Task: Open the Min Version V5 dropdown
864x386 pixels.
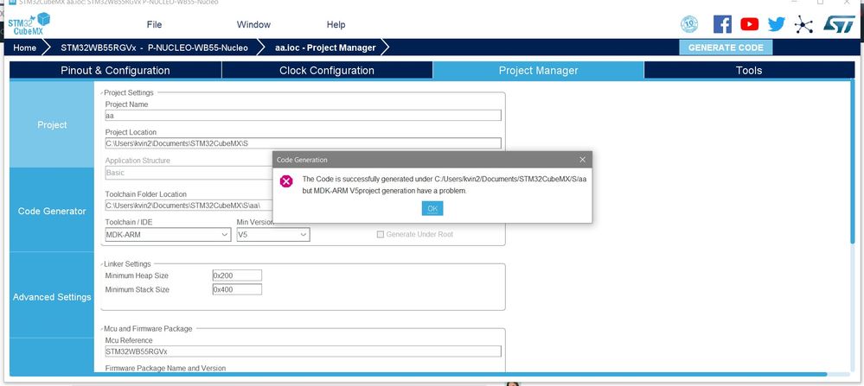Action: point(273,235)
